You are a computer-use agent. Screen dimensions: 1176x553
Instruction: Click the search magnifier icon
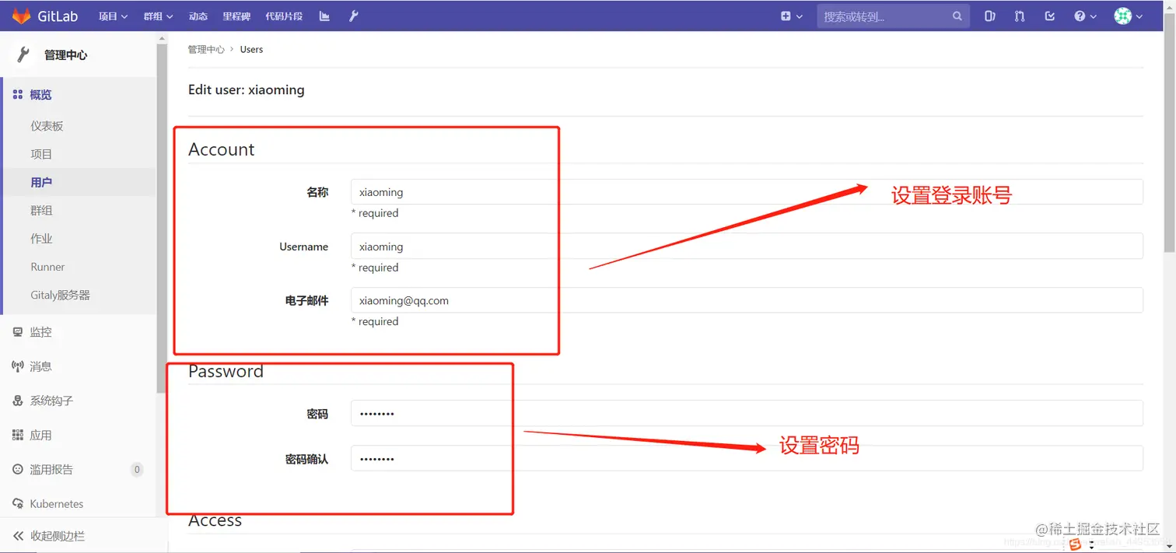tap(957, 16)
